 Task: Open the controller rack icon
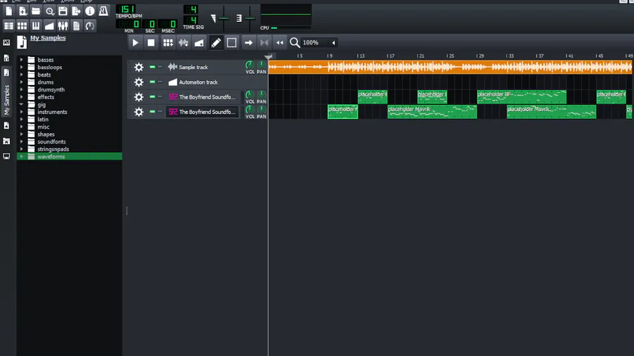pyautogui.click(x=89, y=26)
